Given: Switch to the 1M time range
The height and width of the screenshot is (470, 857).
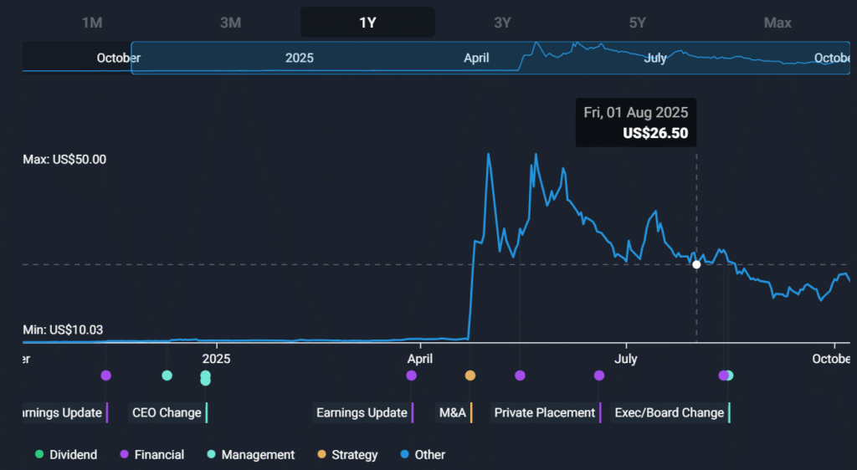Looking at the screenshot, I should [x=92, y=23].
